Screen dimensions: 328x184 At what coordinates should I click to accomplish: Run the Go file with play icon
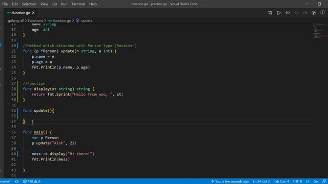click(x=279, y=13)
